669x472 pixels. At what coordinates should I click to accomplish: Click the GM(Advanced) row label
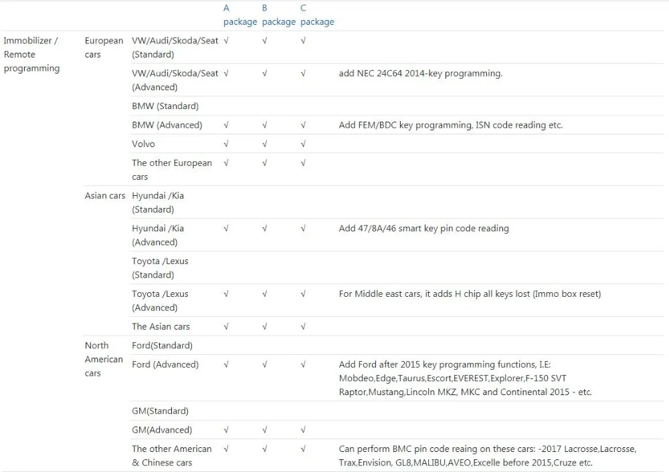coord(162,430)
